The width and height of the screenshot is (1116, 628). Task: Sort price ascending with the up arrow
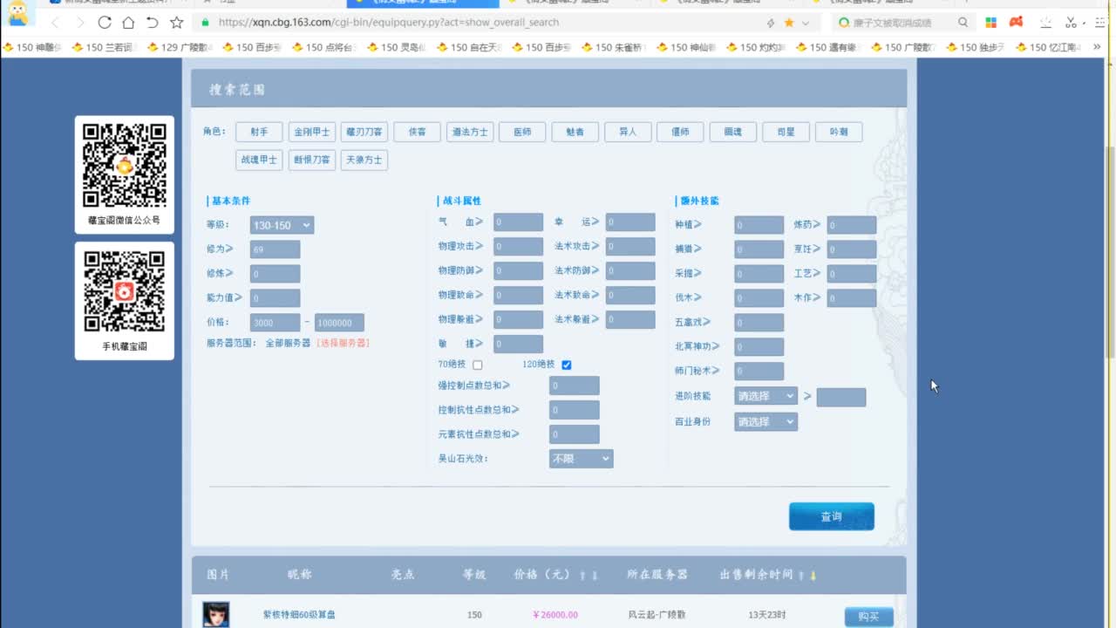click(582, 576)
